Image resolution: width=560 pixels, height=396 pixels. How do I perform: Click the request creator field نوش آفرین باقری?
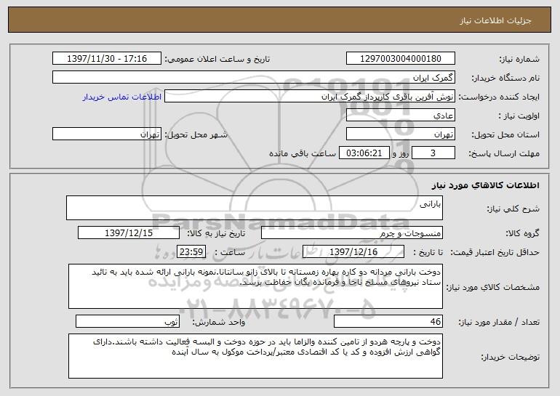click(x=310, y=96)
